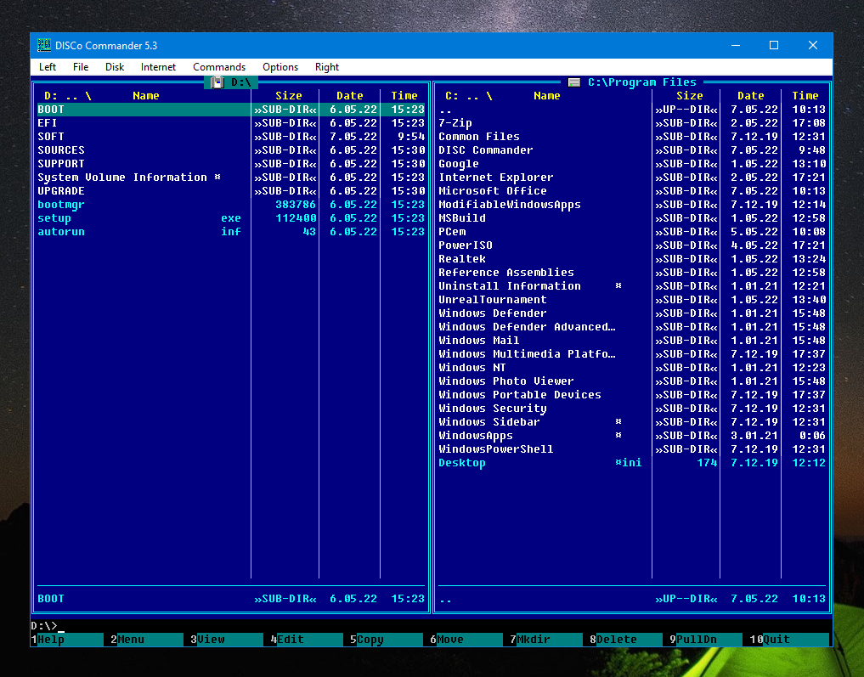Open the Options menu
The height and width of the screenshot is (677, 864).
[280, 67]
